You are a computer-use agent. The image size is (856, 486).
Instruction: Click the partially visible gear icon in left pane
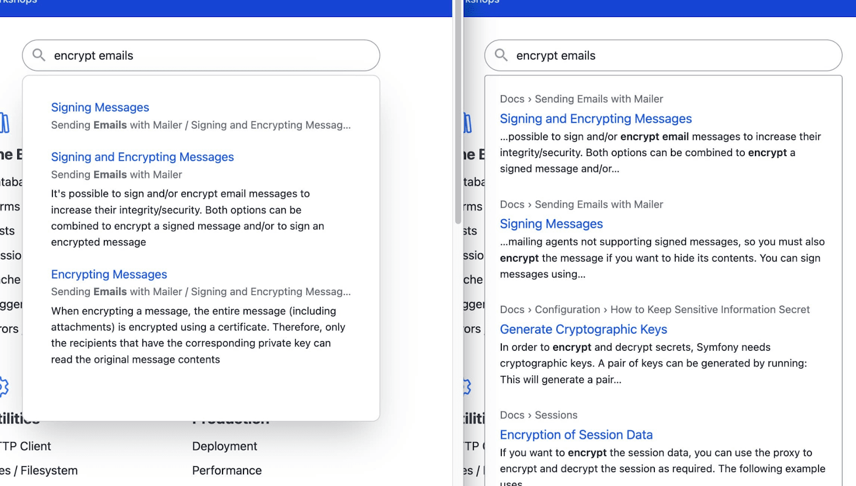pyautogui.click(x=4, y=387)
